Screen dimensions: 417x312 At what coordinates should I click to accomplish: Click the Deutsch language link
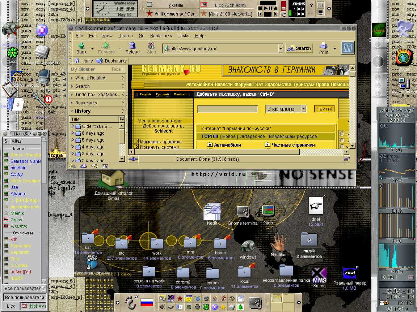click(x=180, y=94)
